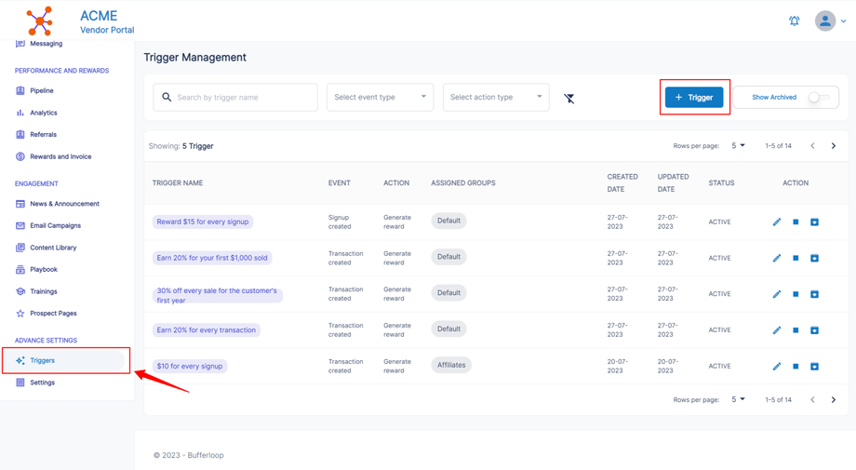
Task: Click the Affiliates group chip
Action: coord(451,365)
